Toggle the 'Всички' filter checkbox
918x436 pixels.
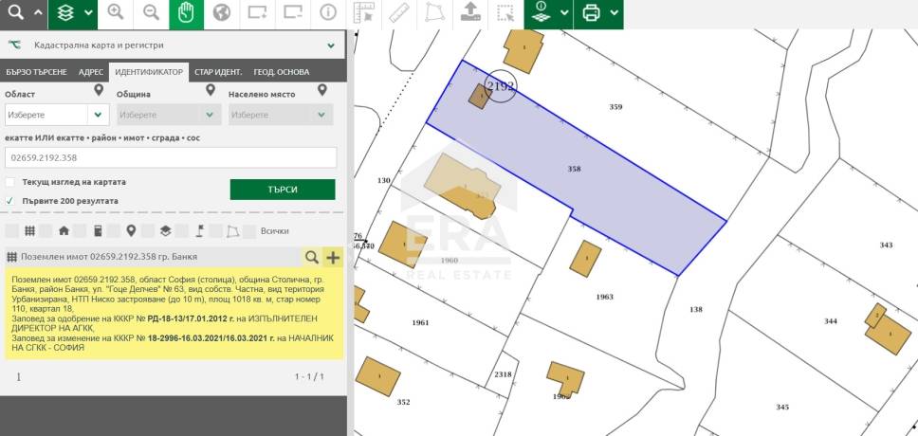[248, 231]
